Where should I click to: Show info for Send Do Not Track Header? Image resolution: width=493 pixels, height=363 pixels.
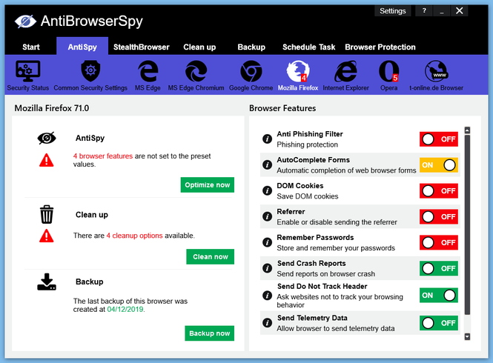point(267,296)
